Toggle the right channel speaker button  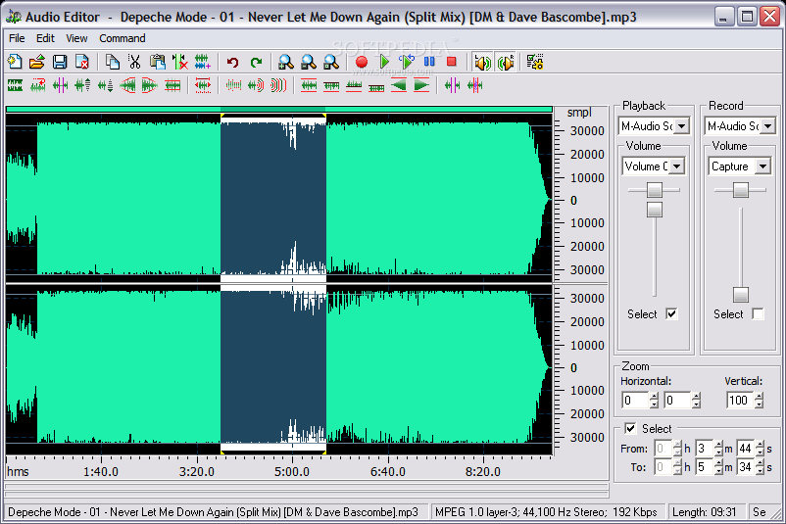[506, 62]
